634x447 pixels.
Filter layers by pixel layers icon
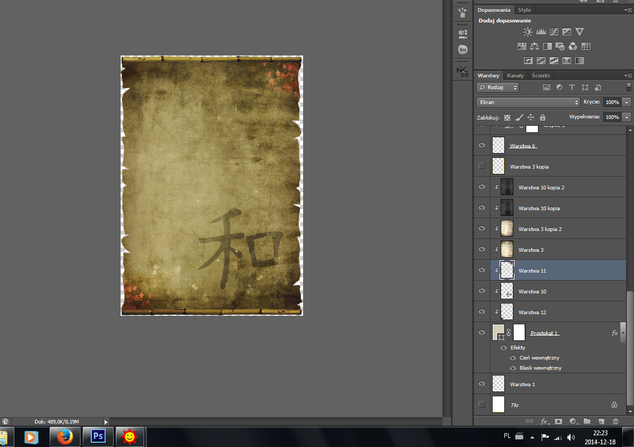coord(546,87)
